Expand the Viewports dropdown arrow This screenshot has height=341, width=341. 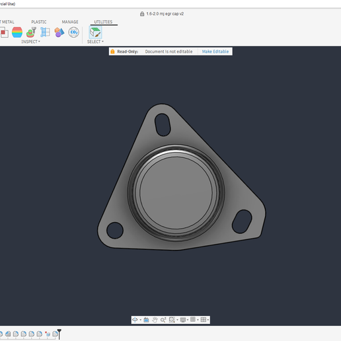[208, 320]
